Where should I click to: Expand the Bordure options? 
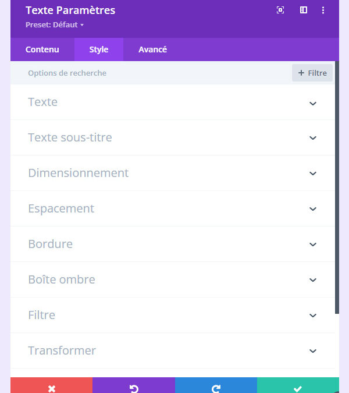pyautogui.click(x=313, y=245)
